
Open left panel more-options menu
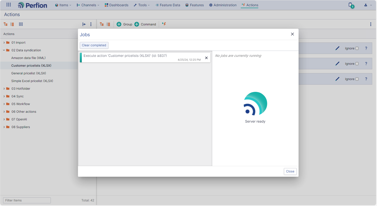pos(91,24)
